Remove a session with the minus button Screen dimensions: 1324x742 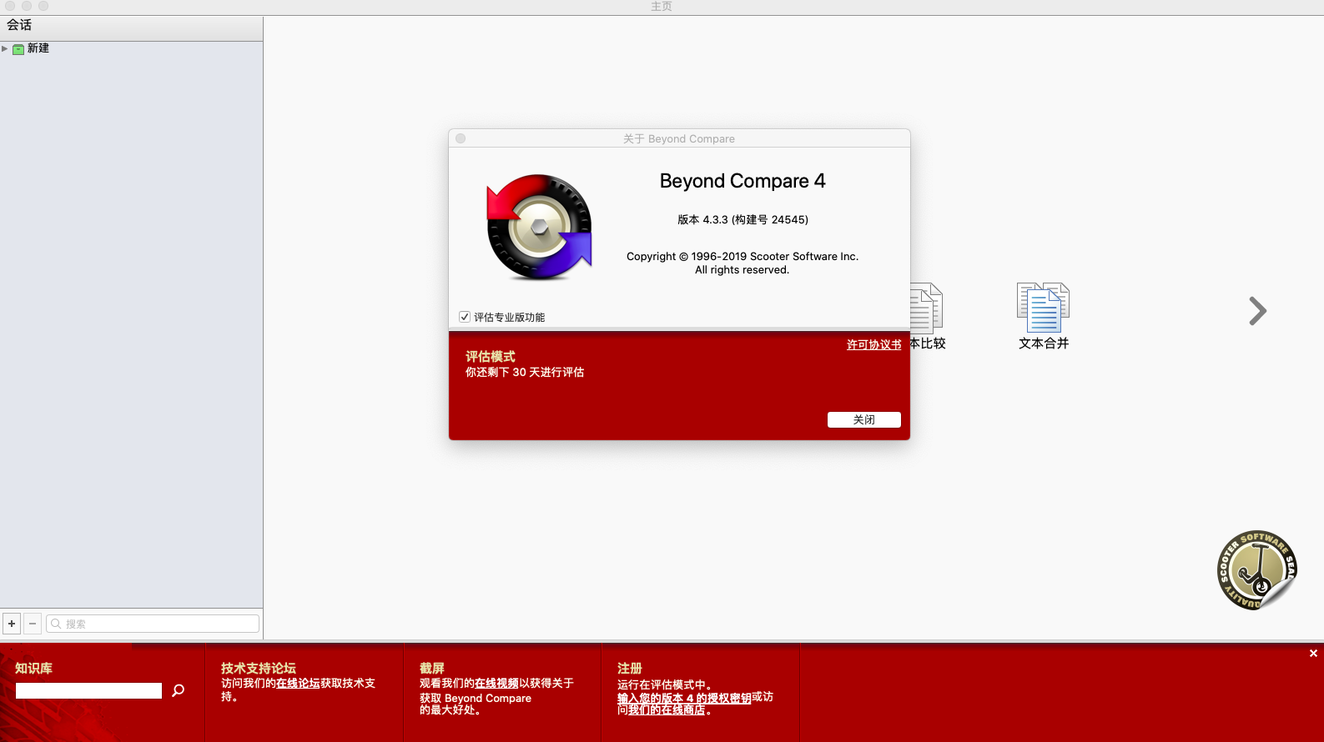click(x=33, y=624)
